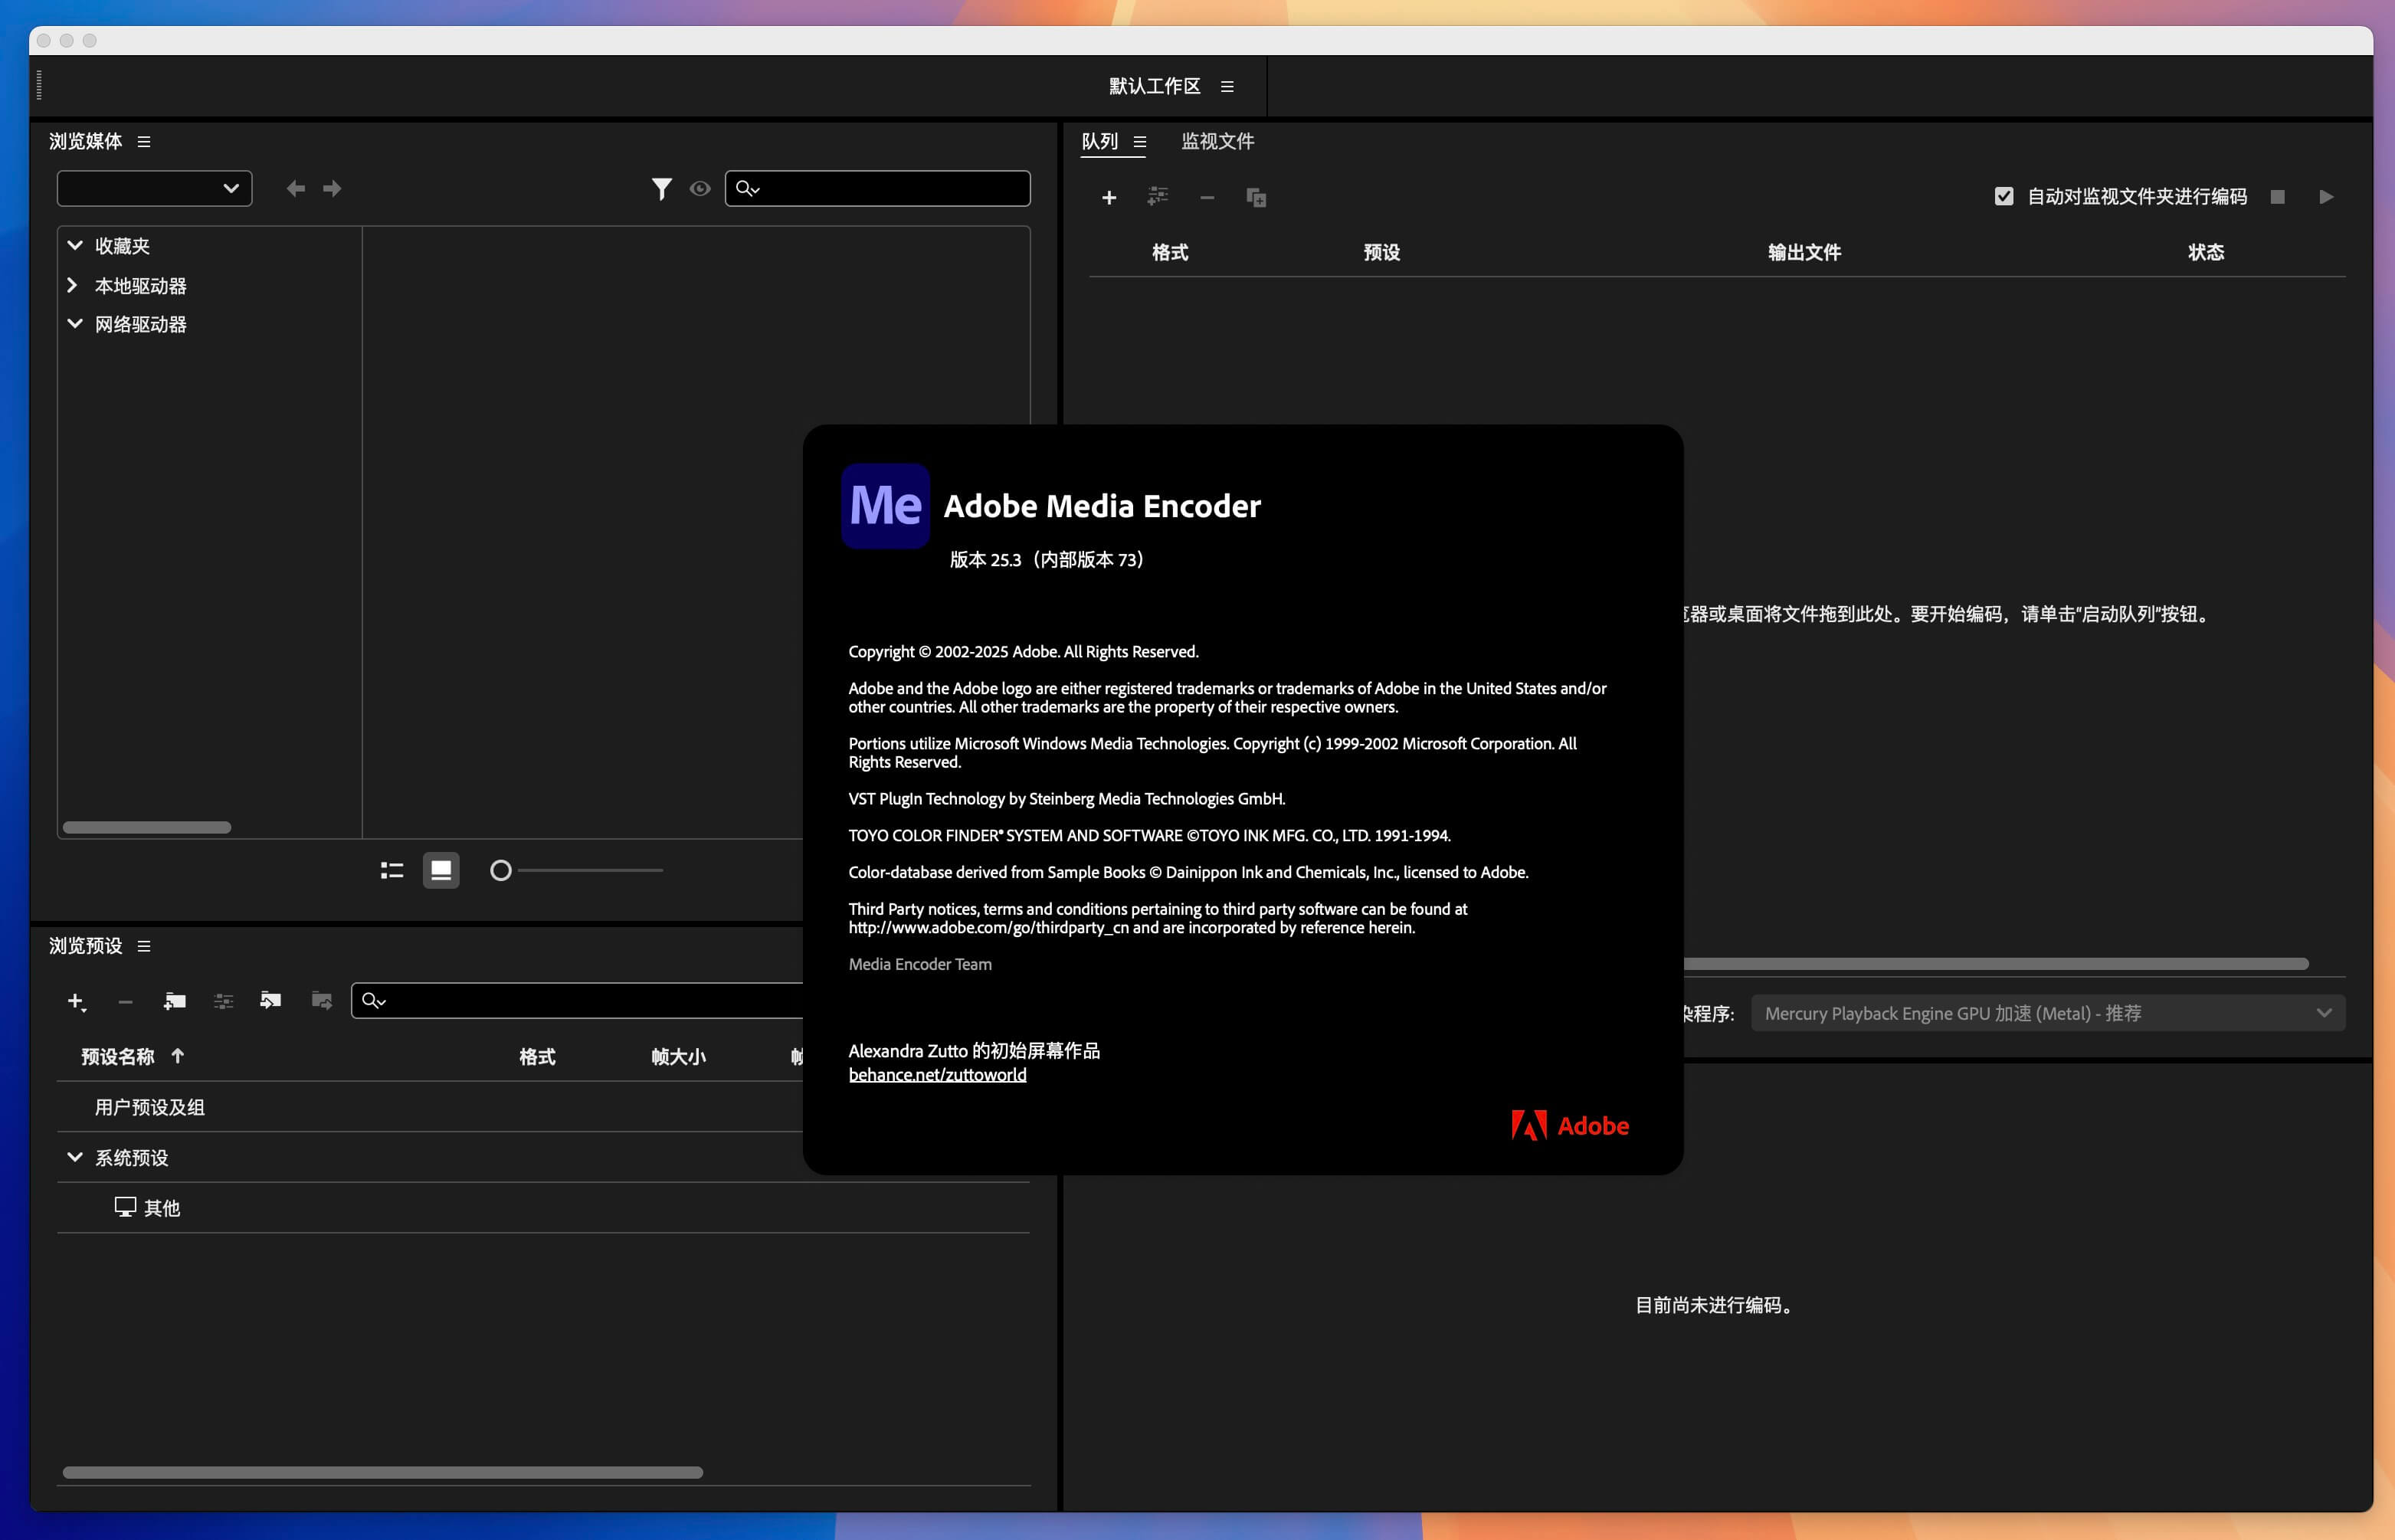Open the Mercury Playback Engine renderer dropdown
This screenshot has width=2395, height=1540.
click(2047, 1013)
